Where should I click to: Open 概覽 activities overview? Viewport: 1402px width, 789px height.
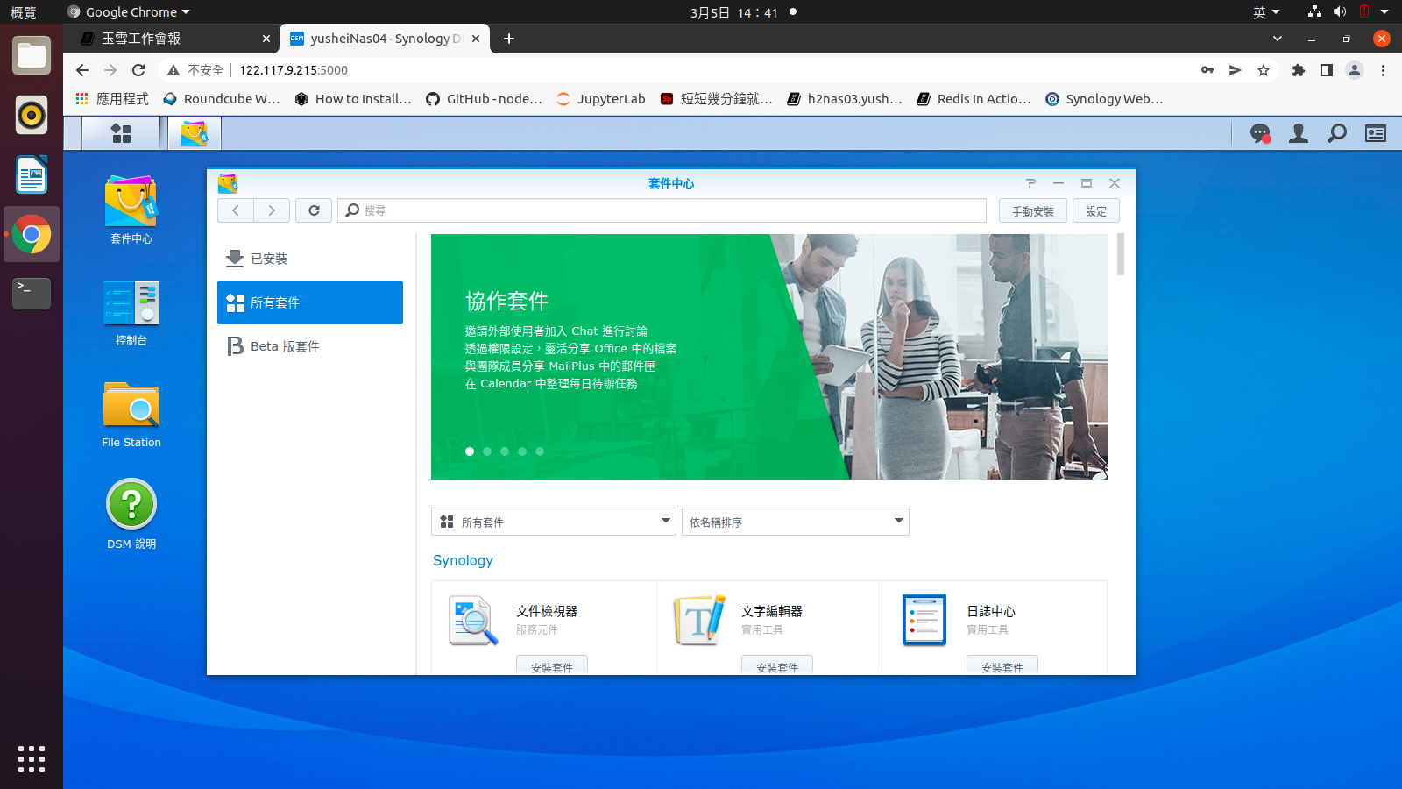click(24, 12)
